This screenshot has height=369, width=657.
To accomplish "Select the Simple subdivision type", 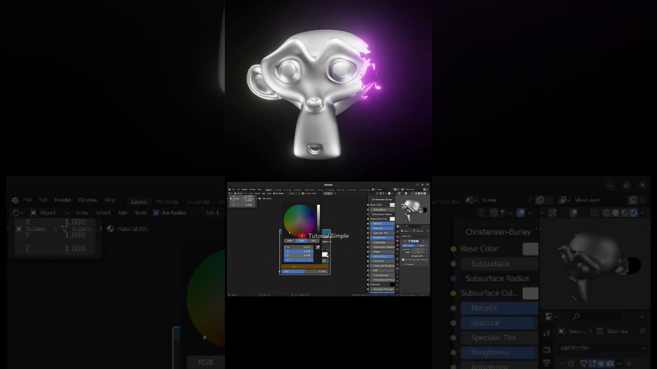I will pos(421,245).
